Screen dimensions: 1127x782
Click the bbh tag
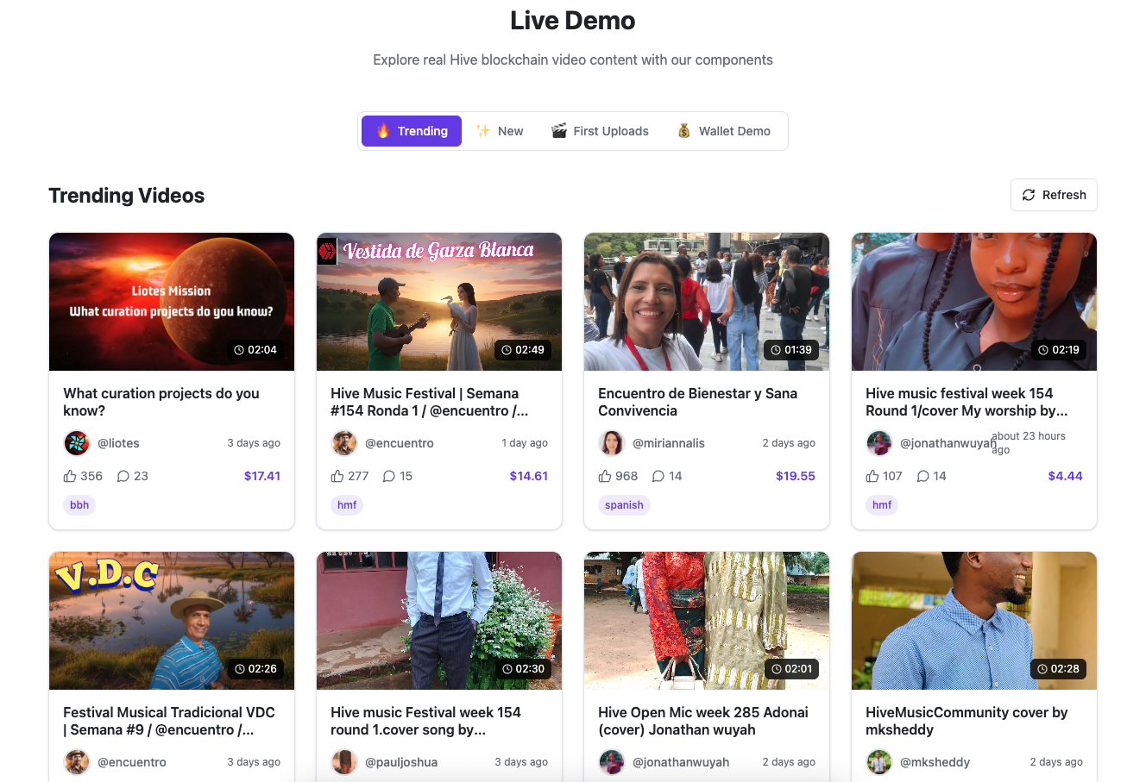79,505
